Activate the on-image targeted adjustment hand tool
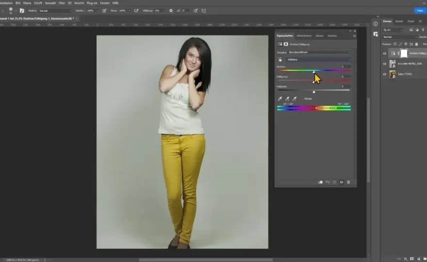The width and height of the screenshot is (427, 262). (280, 59)
